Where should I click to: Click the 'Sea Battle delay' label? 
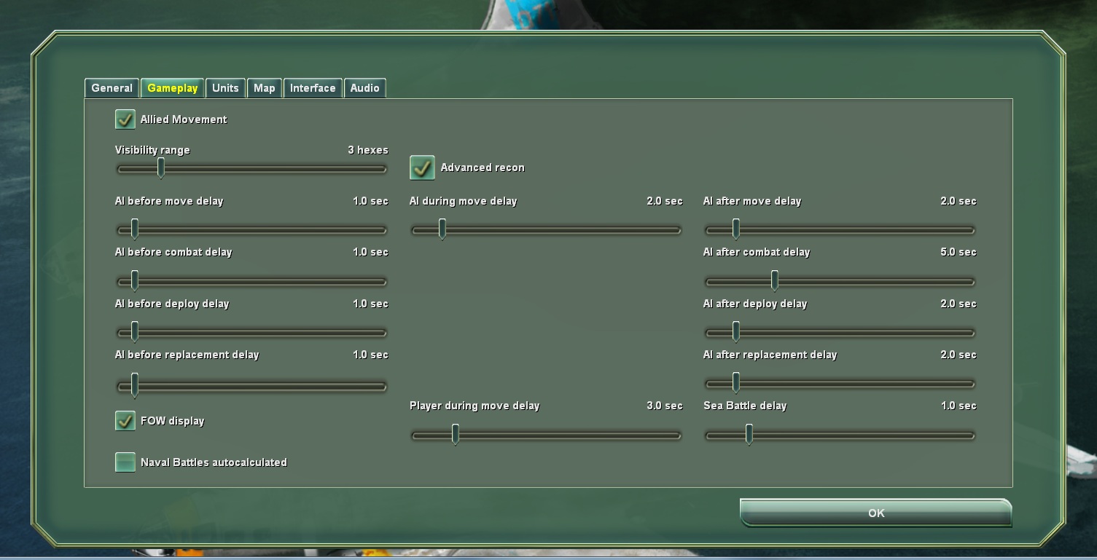tap(745, 406)
